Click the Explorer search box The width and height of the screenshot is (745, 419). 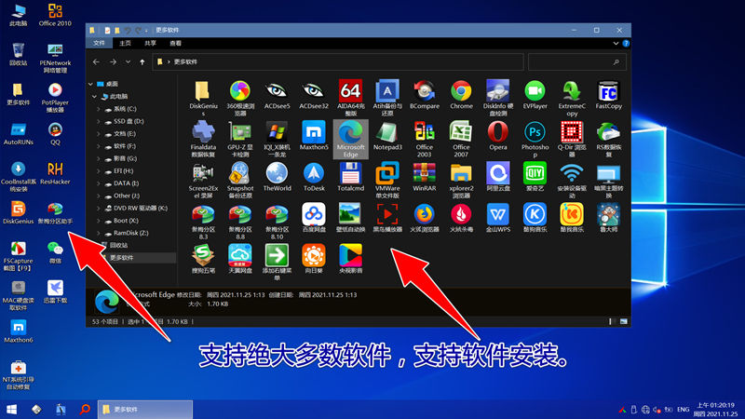point(576,61)
